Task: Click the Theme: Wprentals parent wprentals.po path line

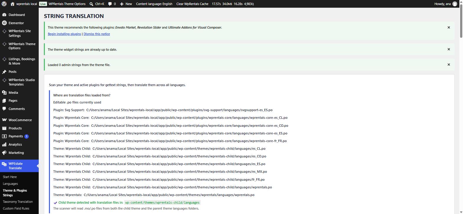Action: (x=154, y=195)
